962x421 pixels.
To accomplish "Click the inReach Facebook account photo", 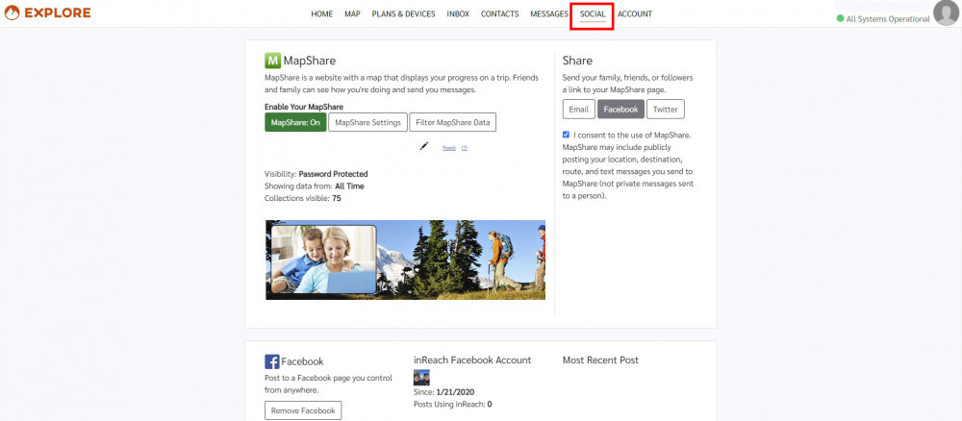I will [421, 378].
